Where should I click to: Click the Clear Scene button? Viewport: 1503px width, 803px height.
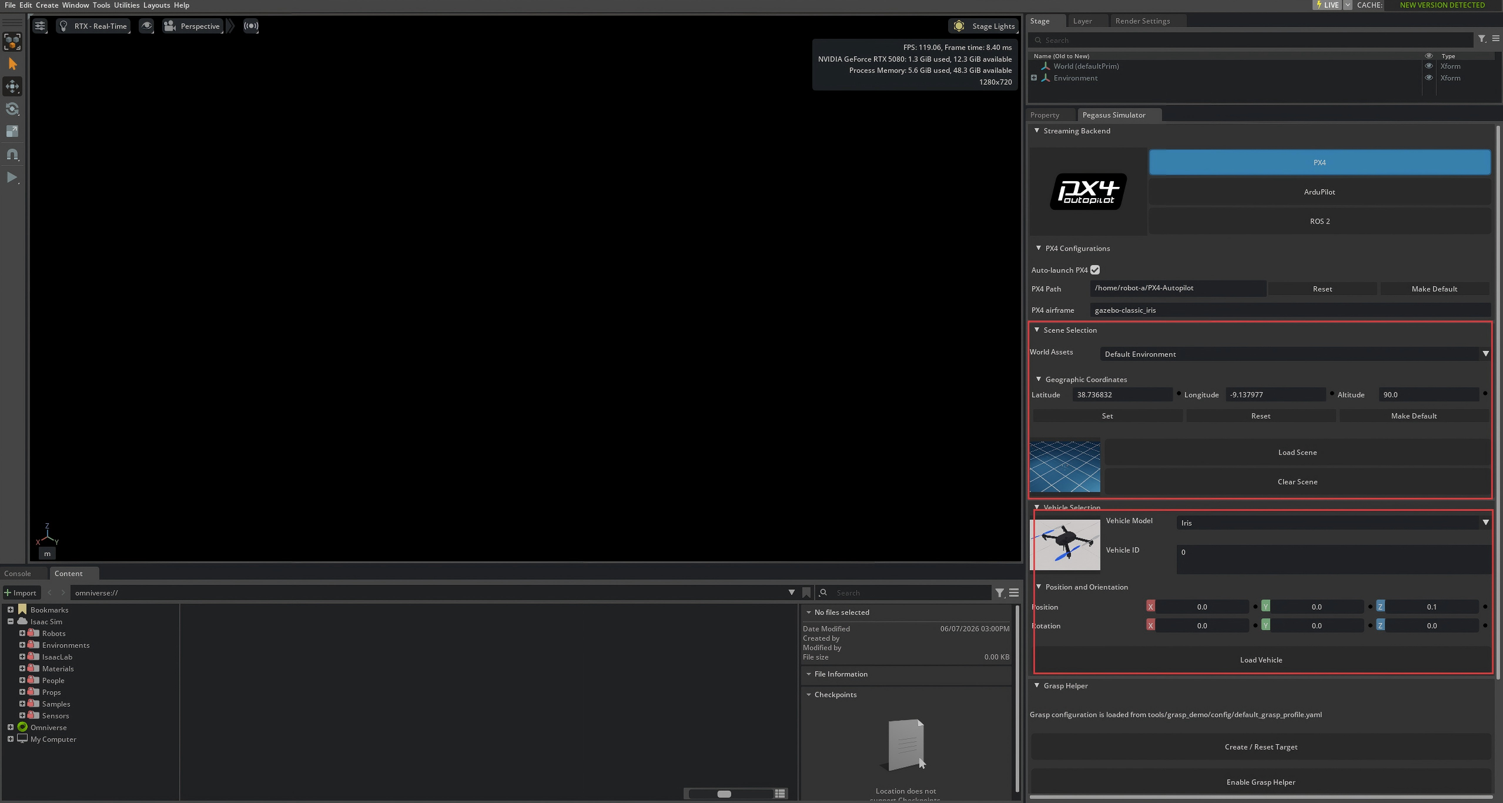[x=1297, y=481]
